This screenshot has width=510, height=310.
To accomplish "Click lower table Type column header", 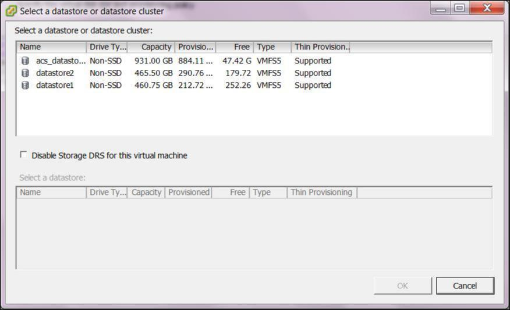I will [x=268, y=193].
